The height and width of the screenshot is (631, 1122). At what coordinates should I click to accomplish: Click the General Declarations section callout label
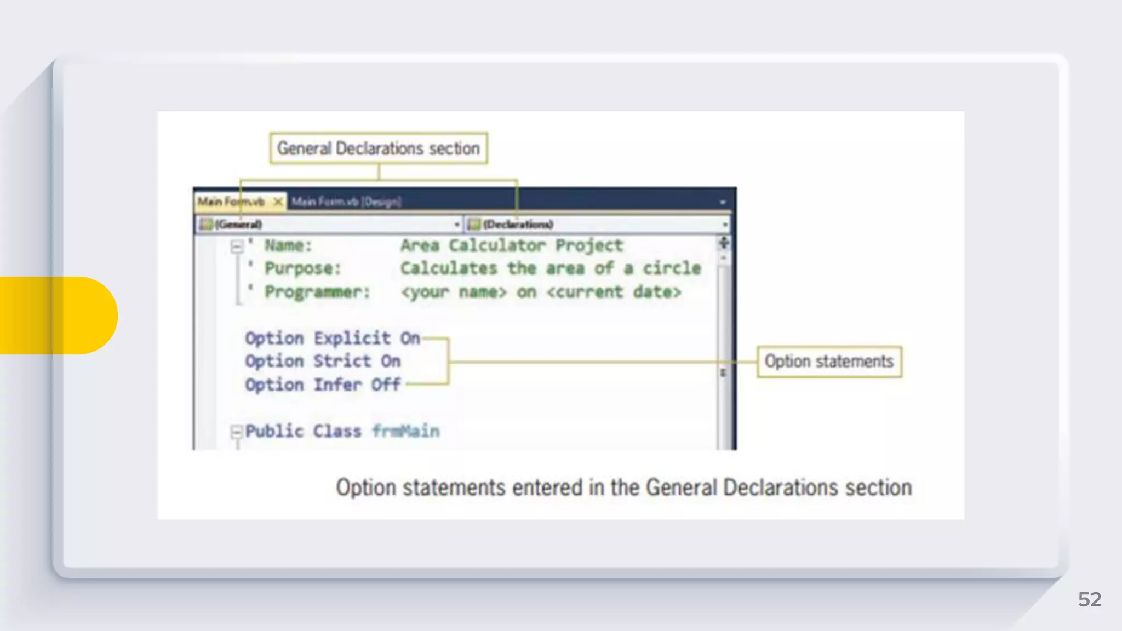point(379,148)
